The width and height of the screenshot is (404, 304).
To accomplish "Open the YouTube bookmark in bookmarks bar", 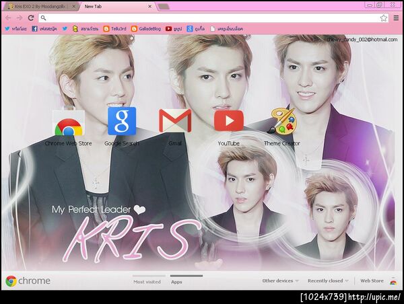I will tap(174, 29).
